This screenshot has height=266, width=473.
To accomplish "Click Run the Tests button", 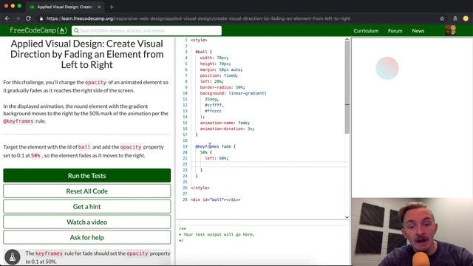I will (x=87, y=176).
